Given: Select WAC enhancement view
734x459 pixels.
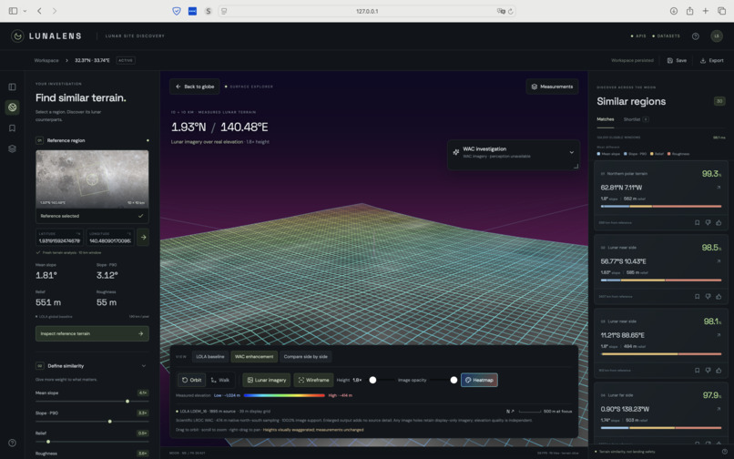Looking at the screenshot, I should tap(254, 357).
